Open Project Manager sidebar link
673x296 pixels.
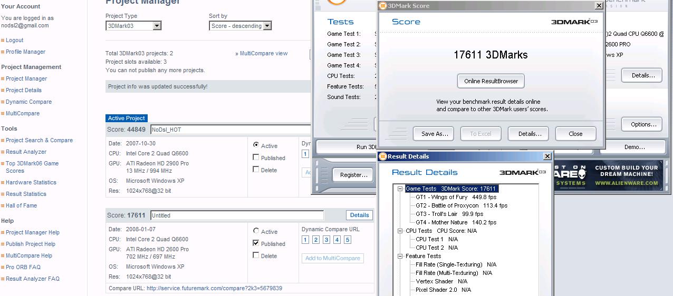[26, 78]
